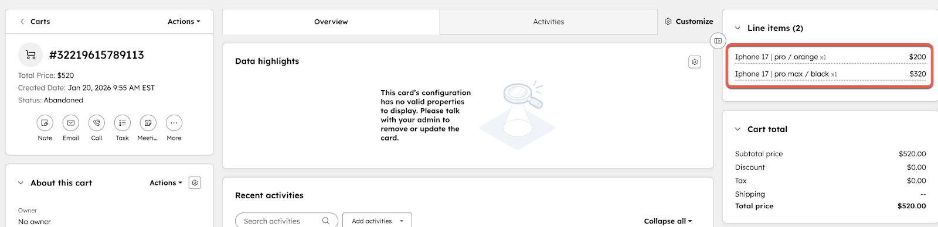Image resolution: width=938 pixels, height=227 pixels.
Task: Collapse the About this cart section
Action: click(x=21, y=183)
